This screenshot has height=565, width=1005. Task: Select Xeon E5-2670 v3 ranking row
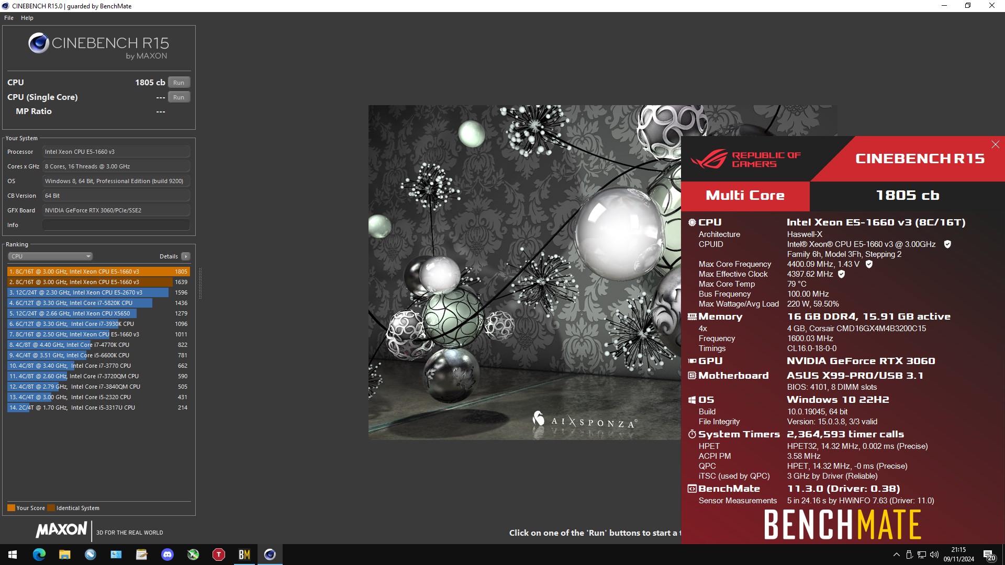[98, 292]
